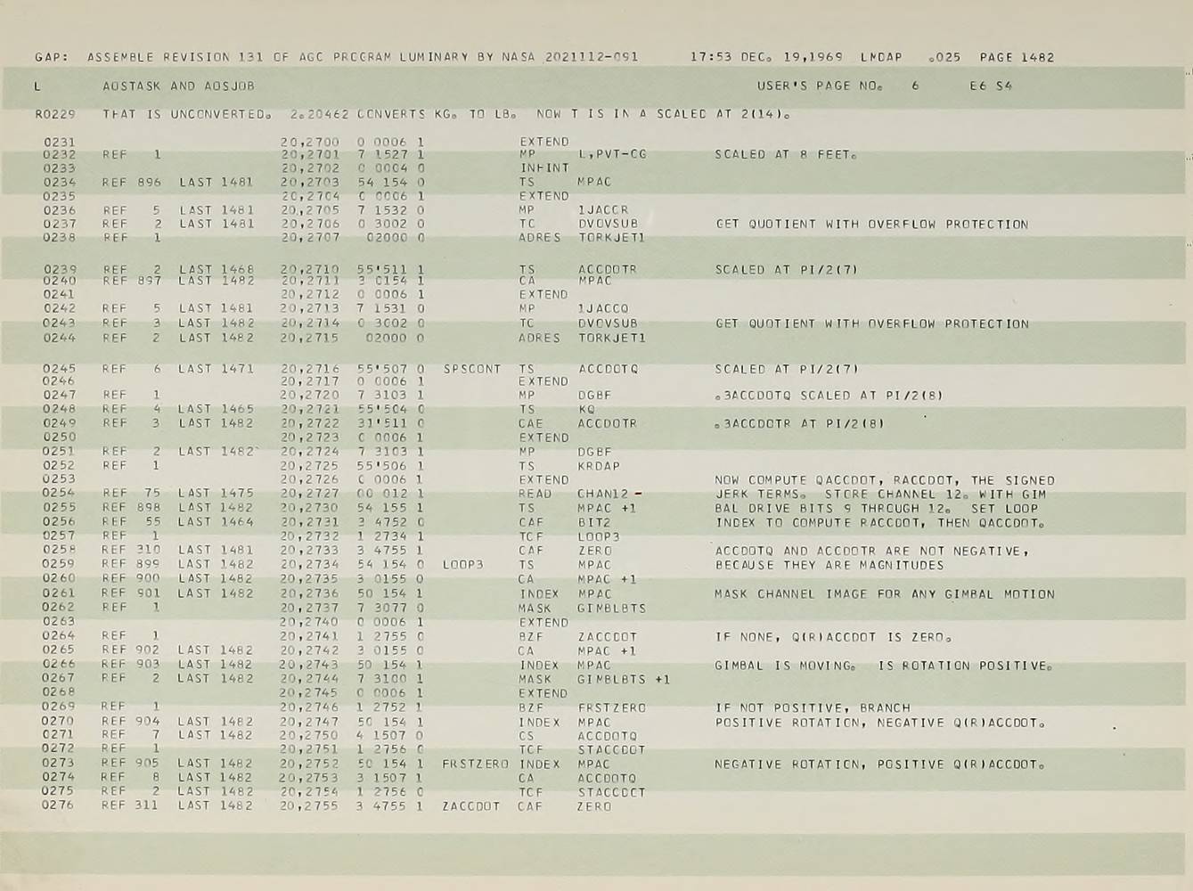Select address '20,2706' on line 0237
Screen dimensions: 1193x891
pos(310,224)
